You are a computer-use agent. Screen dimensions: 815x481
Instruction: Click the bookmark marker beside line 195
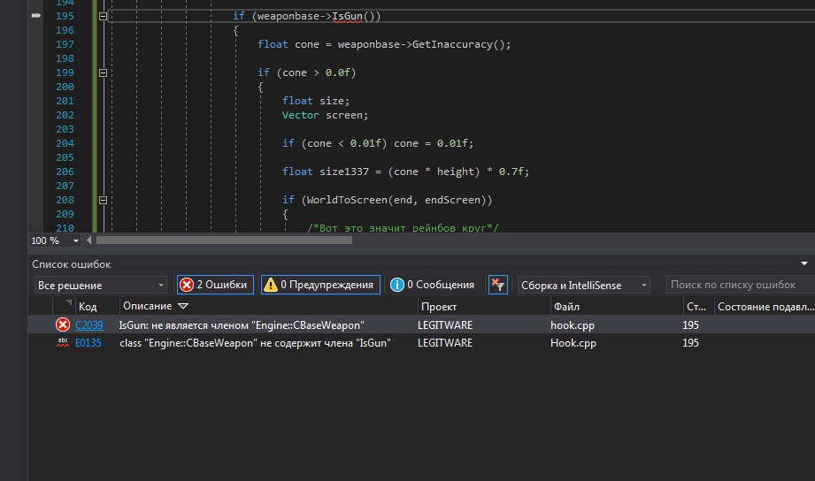click(36, 16)
